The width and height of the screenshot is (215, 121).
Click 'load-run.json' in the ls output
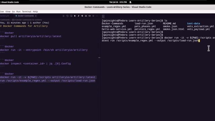pos(144,24)
